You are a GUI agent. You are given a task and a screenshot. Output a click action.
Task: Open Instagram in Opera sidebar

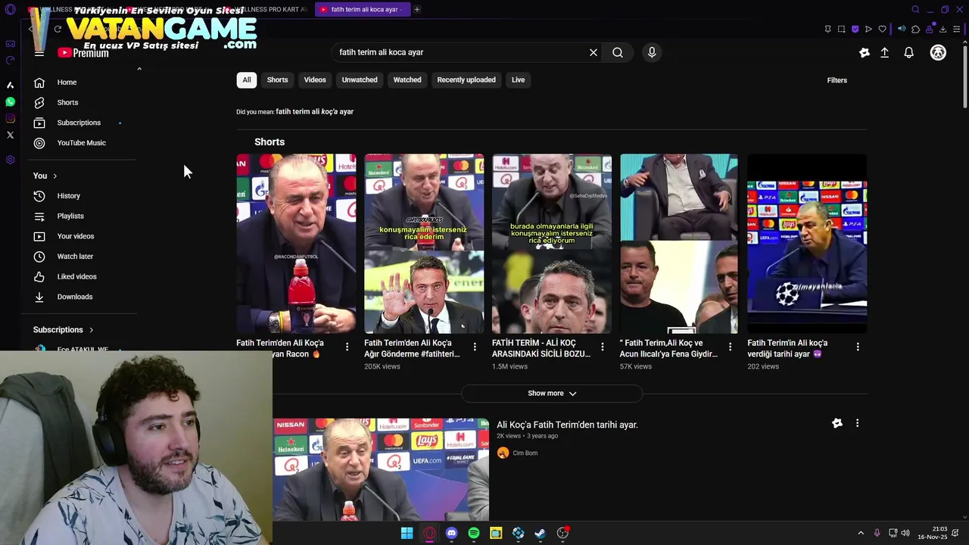point(10,118)
